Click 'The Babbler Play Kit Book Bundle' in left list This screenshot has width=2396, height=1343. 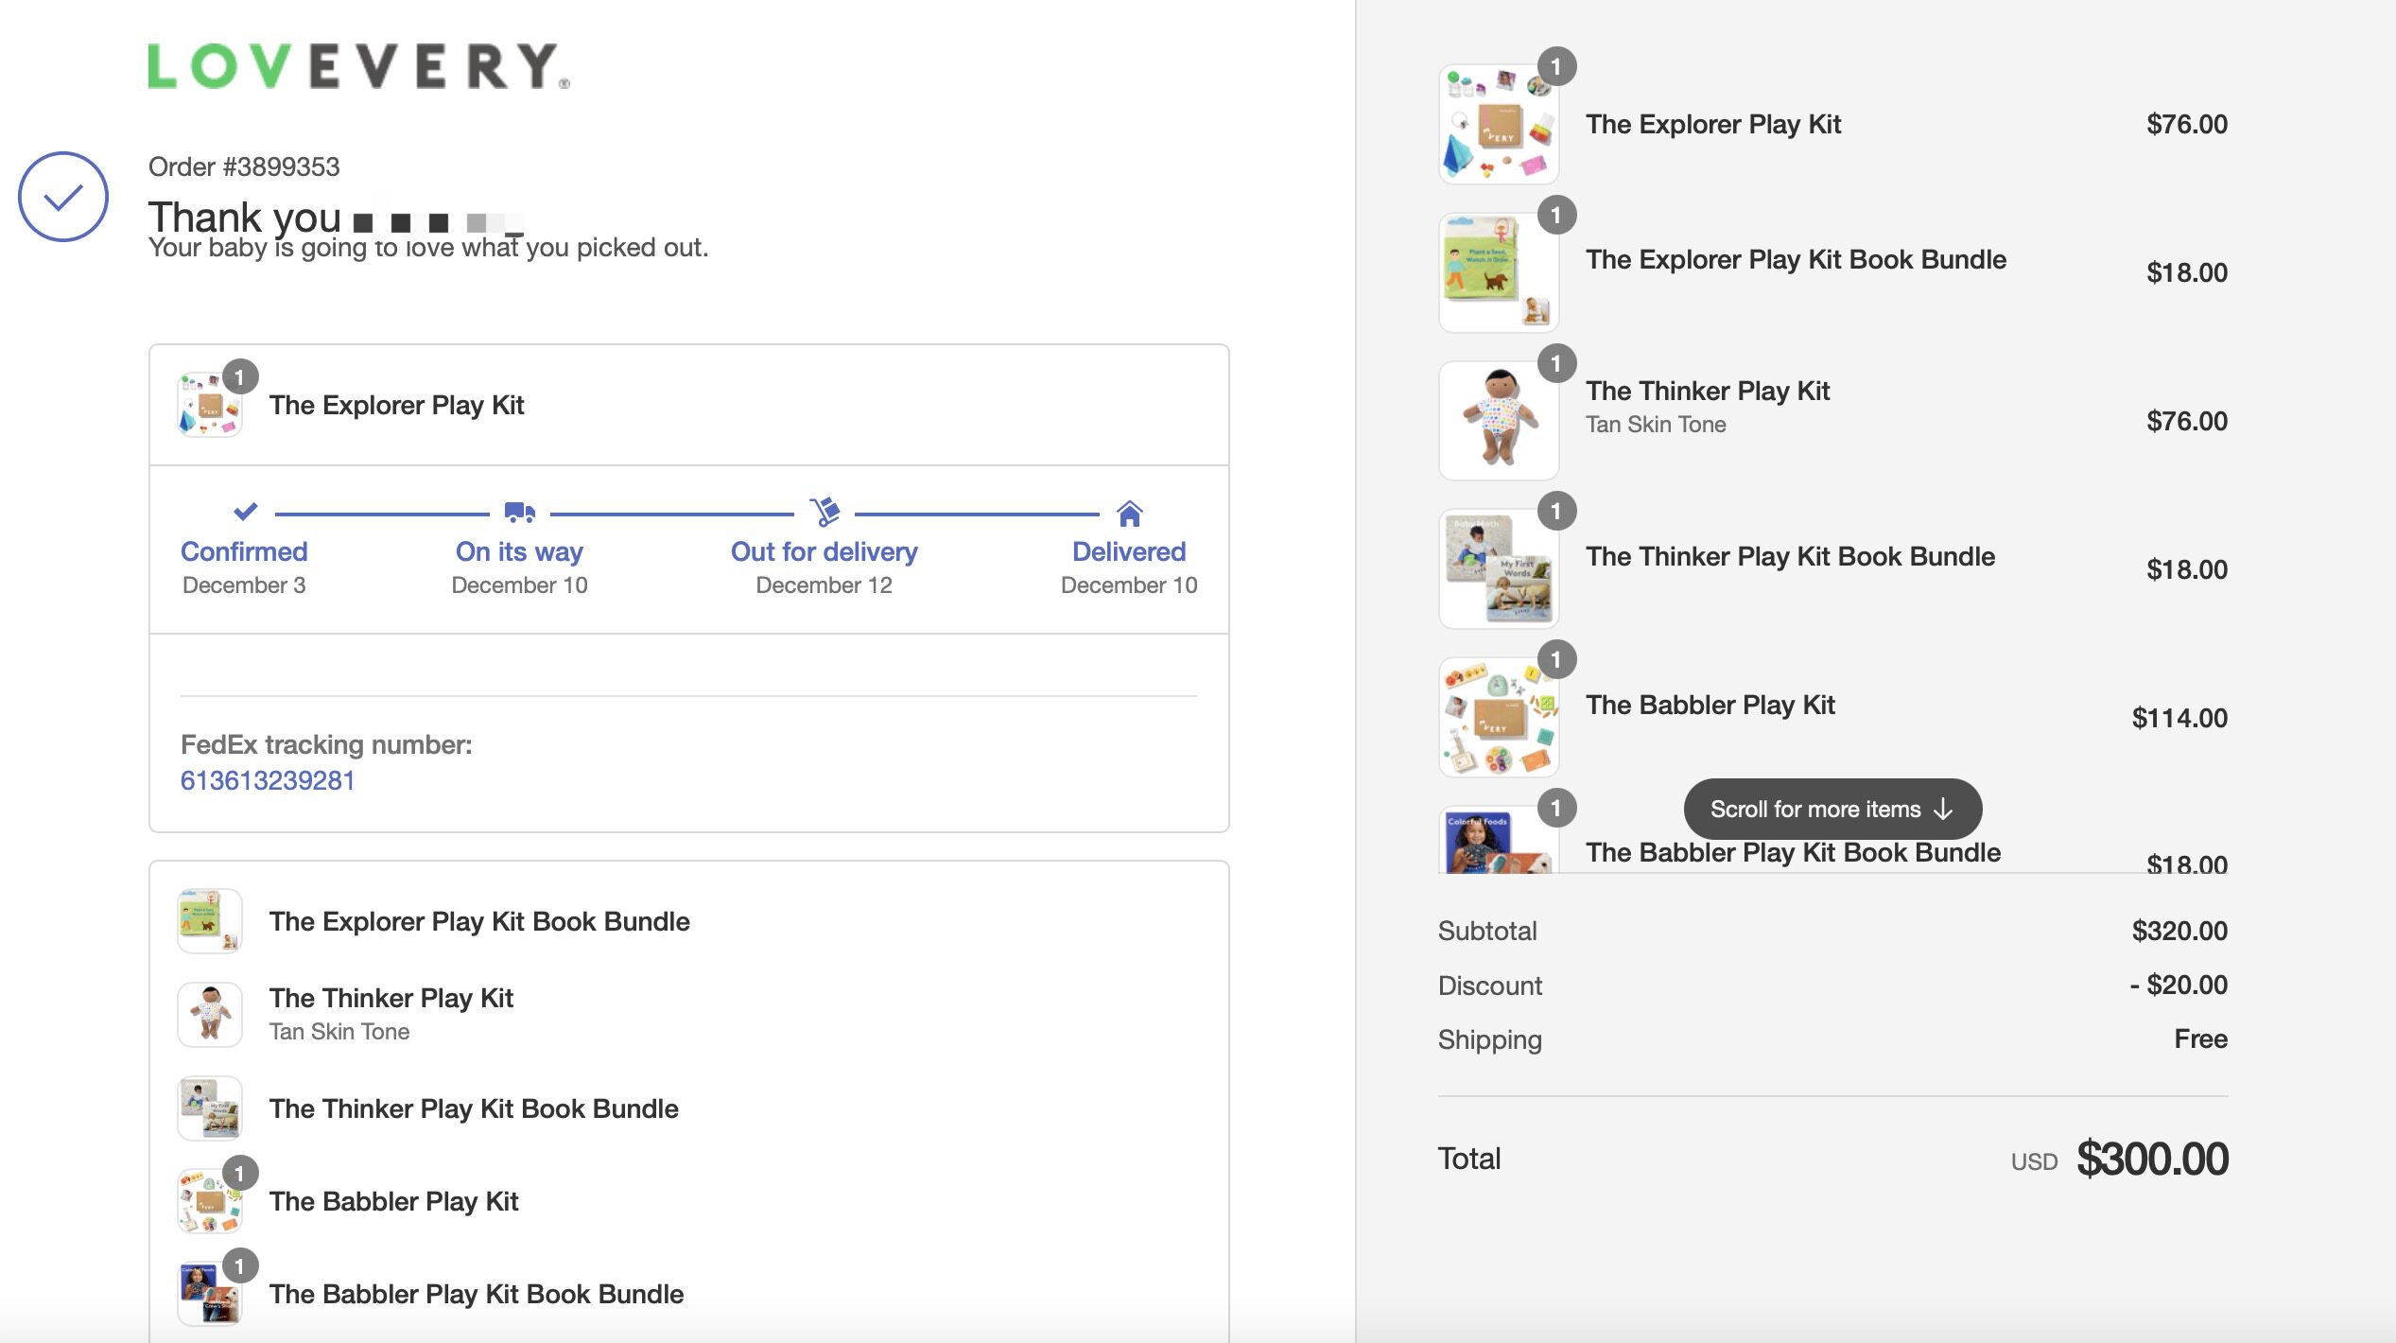point(477,1294)
